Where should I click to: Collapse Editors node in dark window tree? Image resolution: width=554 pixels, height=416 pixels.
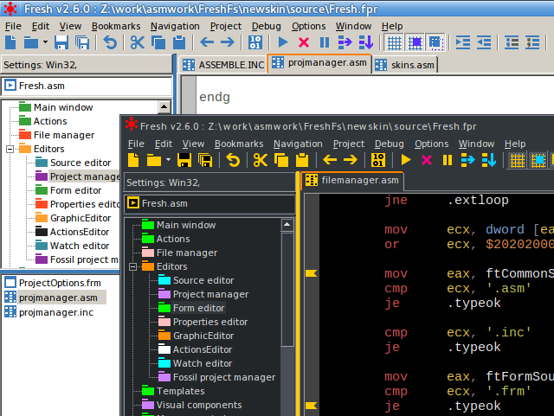(x=133, y=266)
